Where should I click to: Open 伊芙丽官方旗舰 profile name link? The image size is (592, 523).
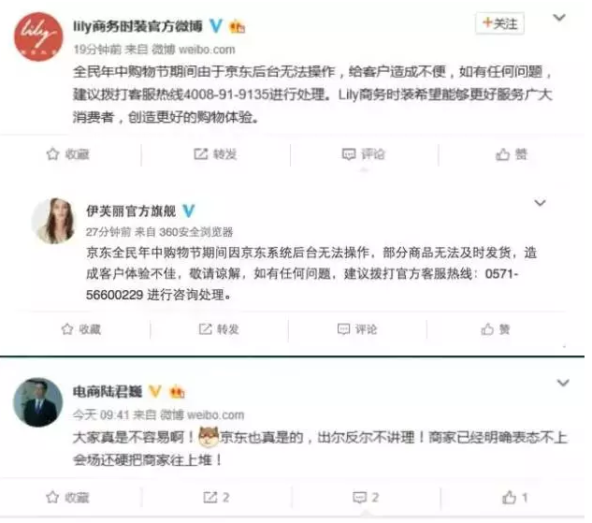click(x=131, y=211)
